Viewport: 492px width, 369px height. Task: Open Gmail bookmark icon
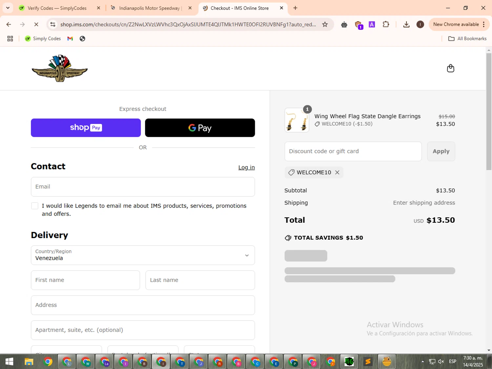click(x=70, y=39)
